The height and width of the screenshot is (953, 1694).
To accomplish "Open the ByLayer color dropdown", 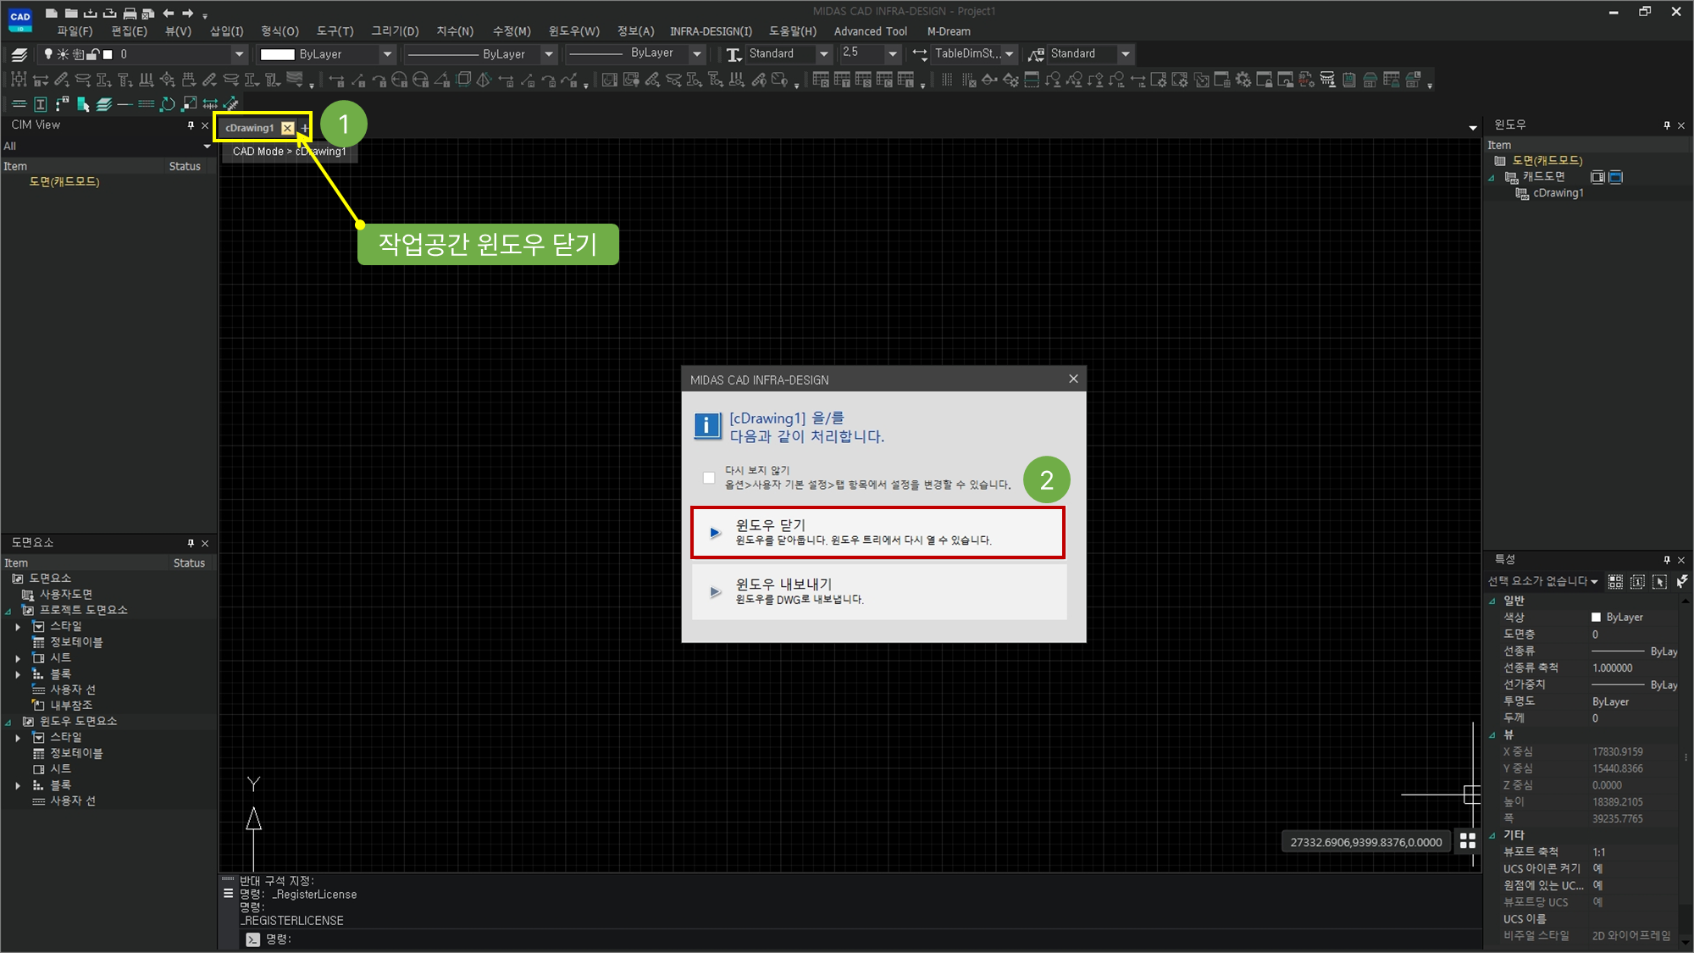I will point(387,54).
